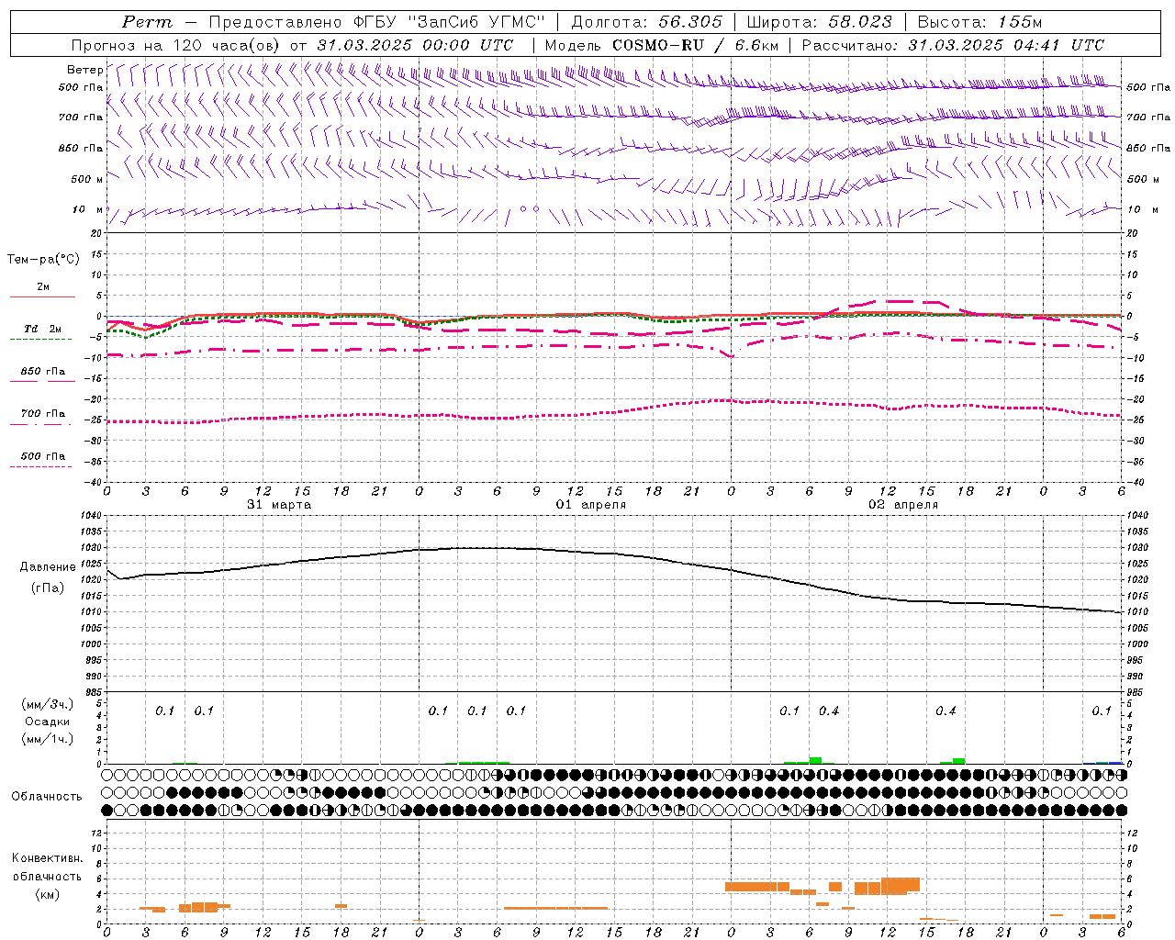Click the "Perm" station title

pyautogui.click(x=147, y=22)
